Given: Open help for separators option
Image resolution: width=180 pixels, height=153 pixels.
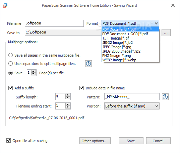Looking at the screenshot, I should click(88, 64).
